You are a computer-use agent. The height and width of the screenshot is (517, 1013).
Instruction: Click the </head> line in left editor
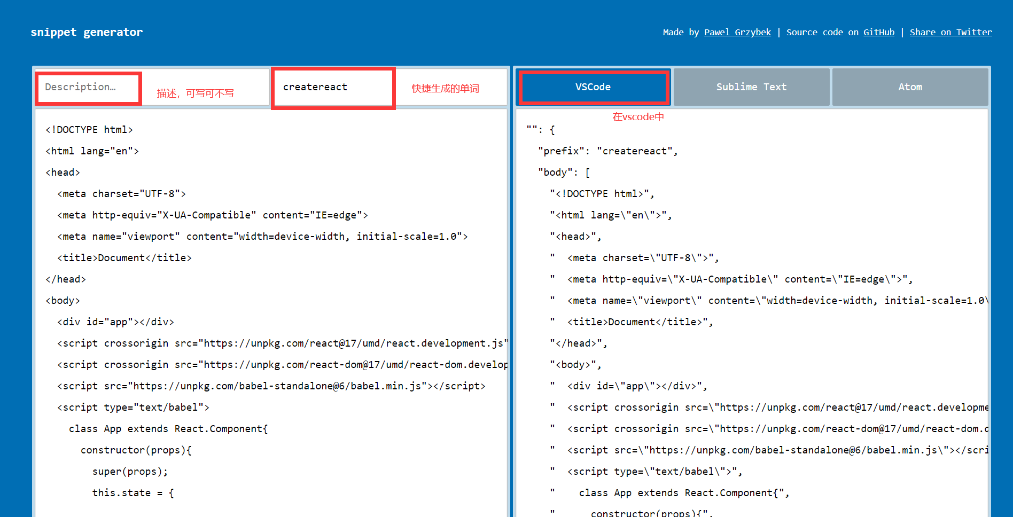66,279
